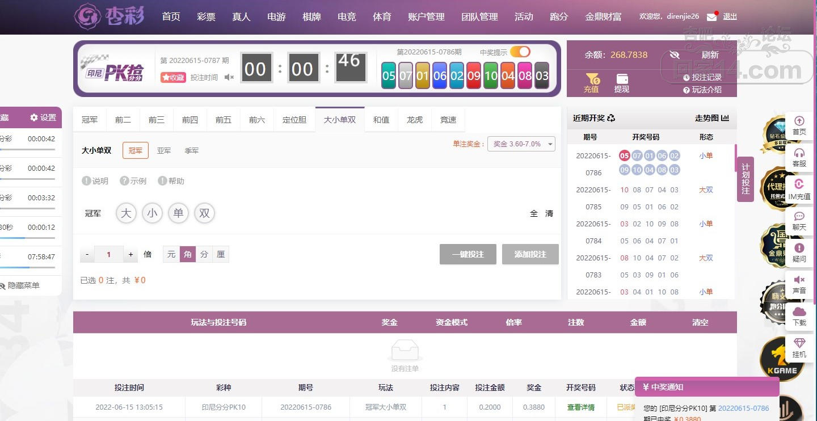The height and width of the screenshot is (421, 817).
Task: Increase multiplier with the plus stepper
Action: [x=130, y=255]
